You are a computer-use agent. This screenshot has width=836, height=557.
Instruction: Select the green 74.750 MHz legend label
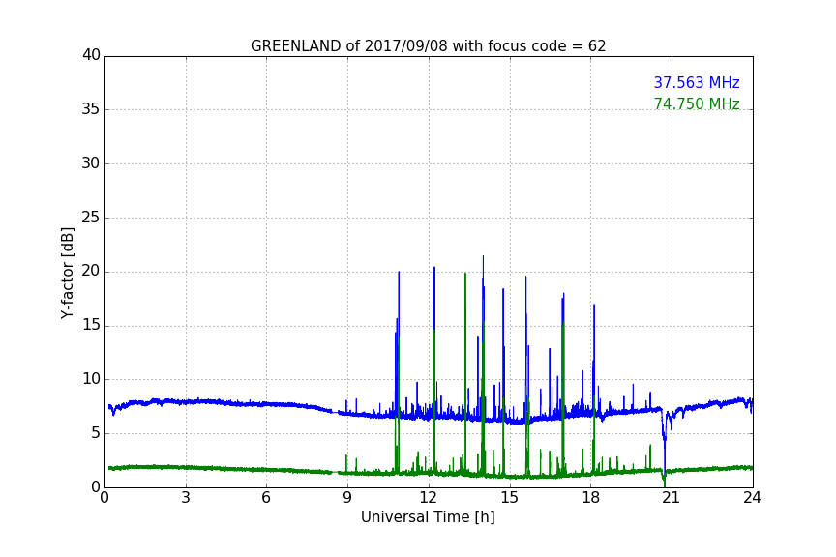(x=697, y=103)
